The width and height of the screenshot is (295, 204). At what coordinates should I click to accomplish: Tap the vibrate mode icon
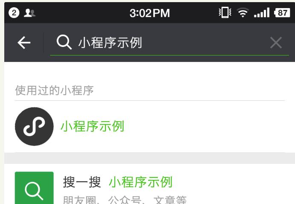pyautogui.click(x=225, y=12)
